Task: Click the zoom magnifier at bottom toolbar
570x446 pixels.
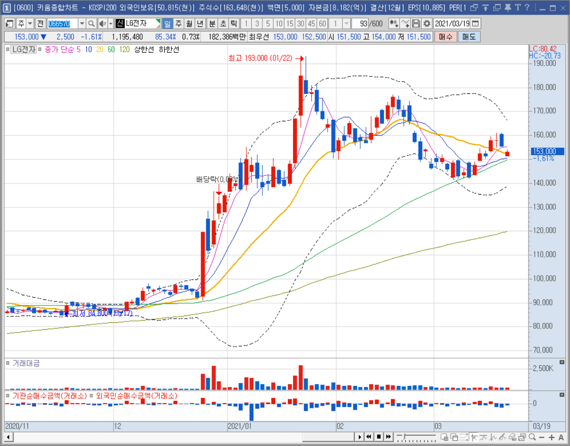Action: [532, 437]
